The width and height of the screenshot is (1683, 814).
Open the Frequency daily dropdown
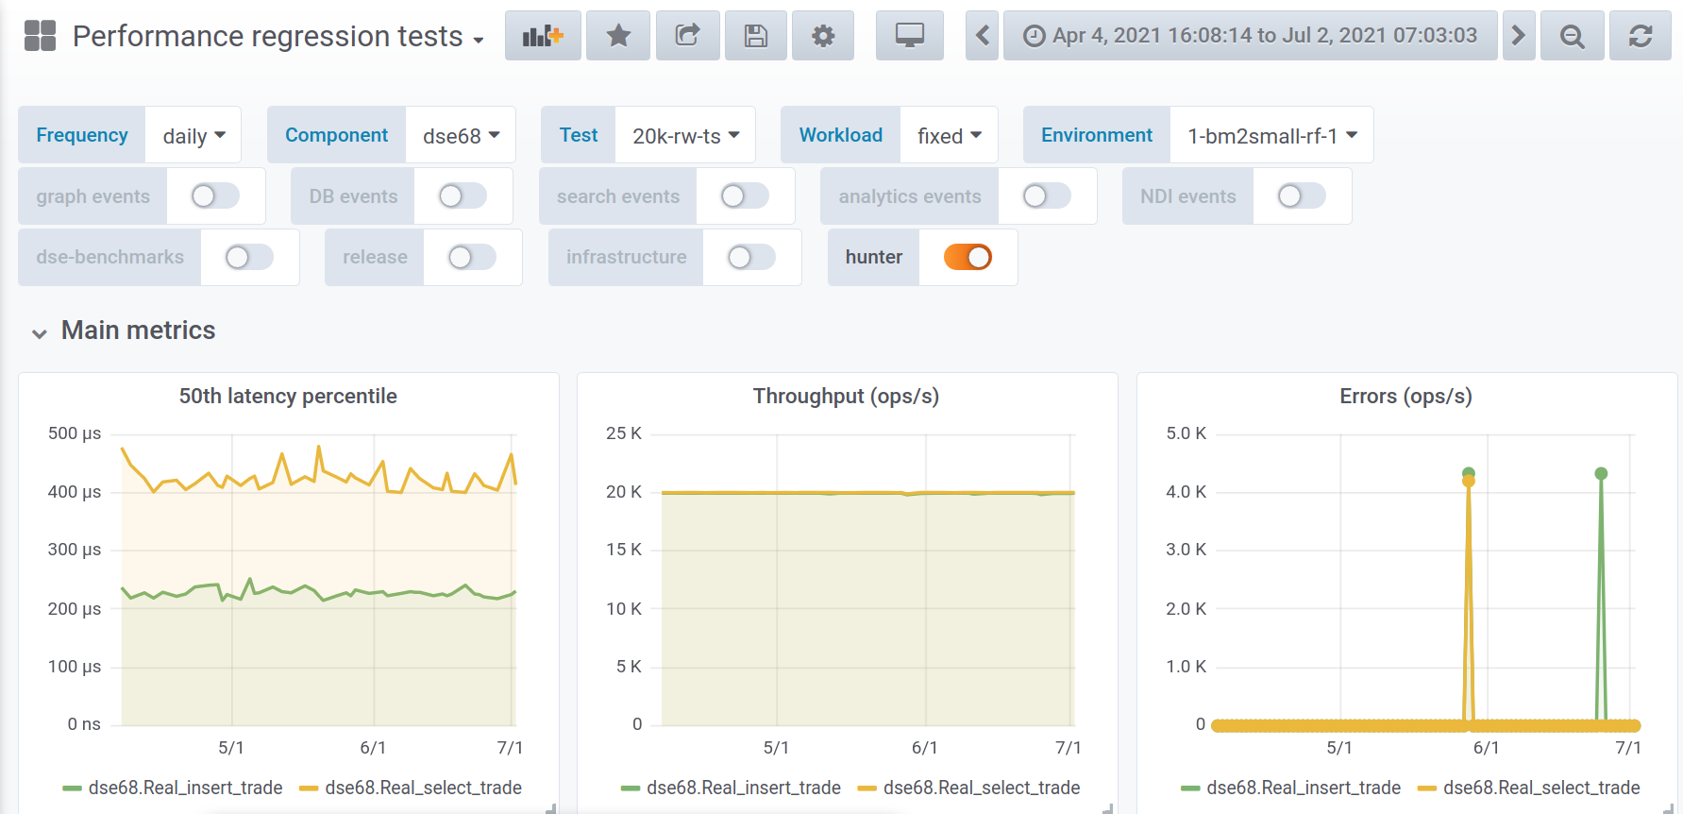(194, 135)
